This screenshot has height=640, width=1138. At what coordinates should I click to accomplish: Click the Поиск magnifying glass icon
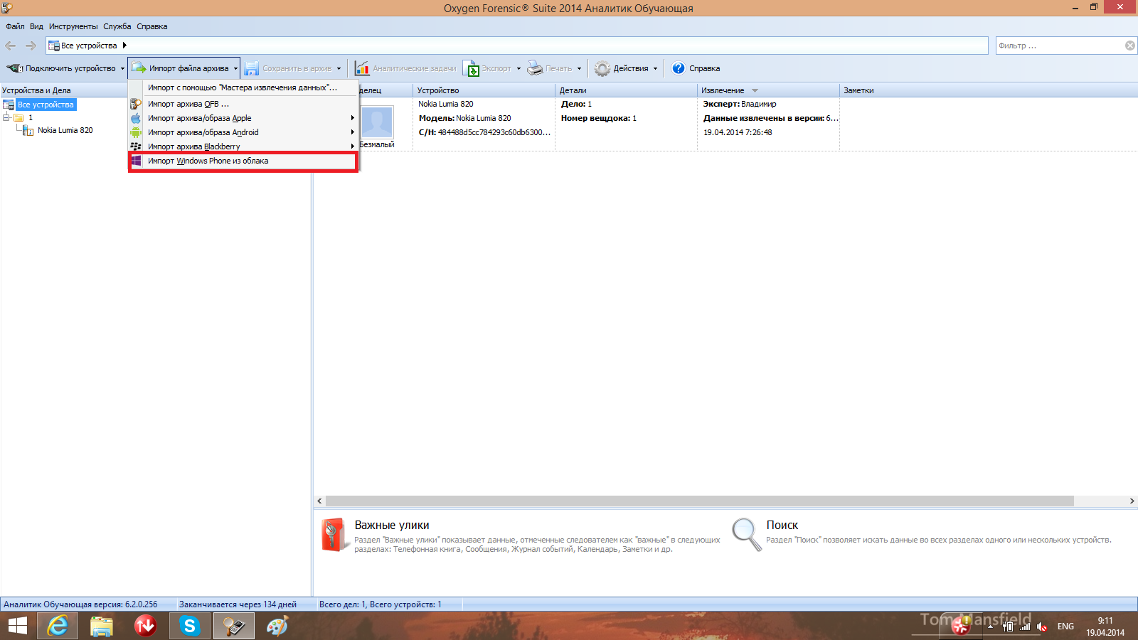pyautogui.click(x=747, y=534)
